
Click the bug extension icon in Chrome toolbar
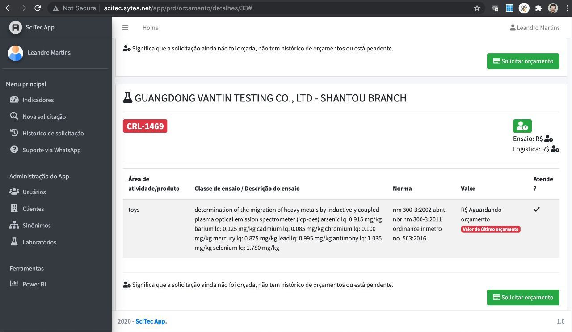click(x=524, y=8)
